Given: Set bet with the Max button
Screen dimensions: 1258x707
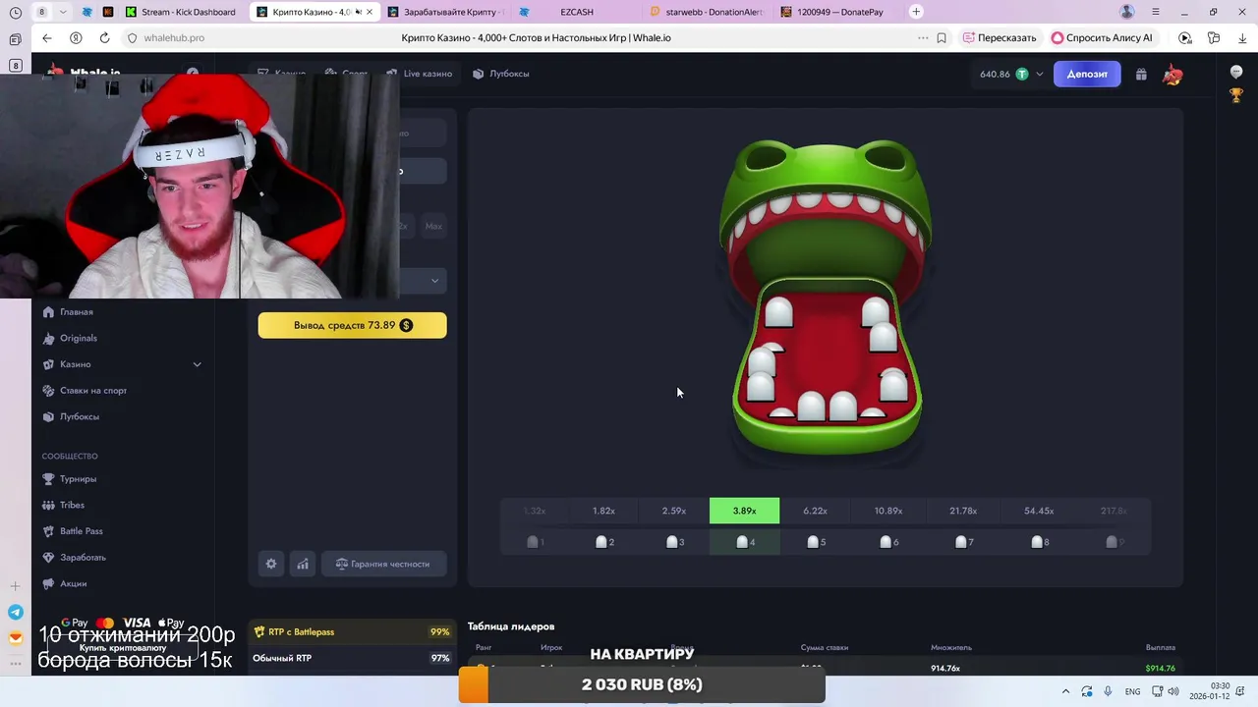Looking at the screenshot, I should 433,226.
